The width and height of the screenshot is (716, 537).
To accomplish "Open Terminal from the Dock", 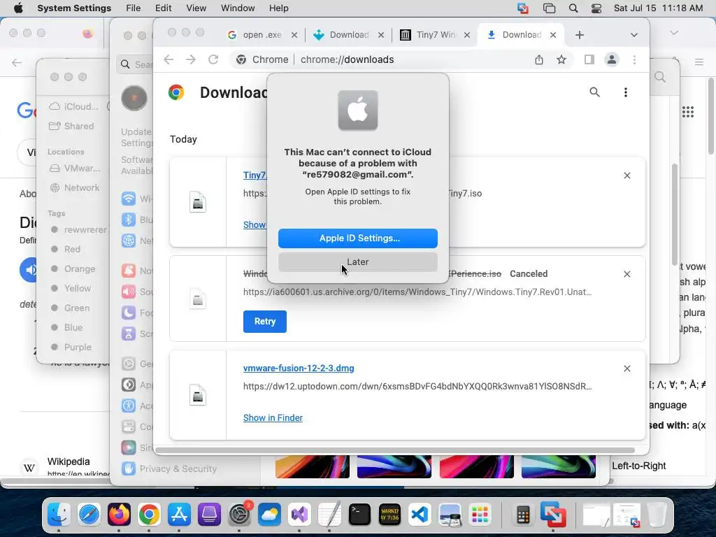I will [360, 515].
